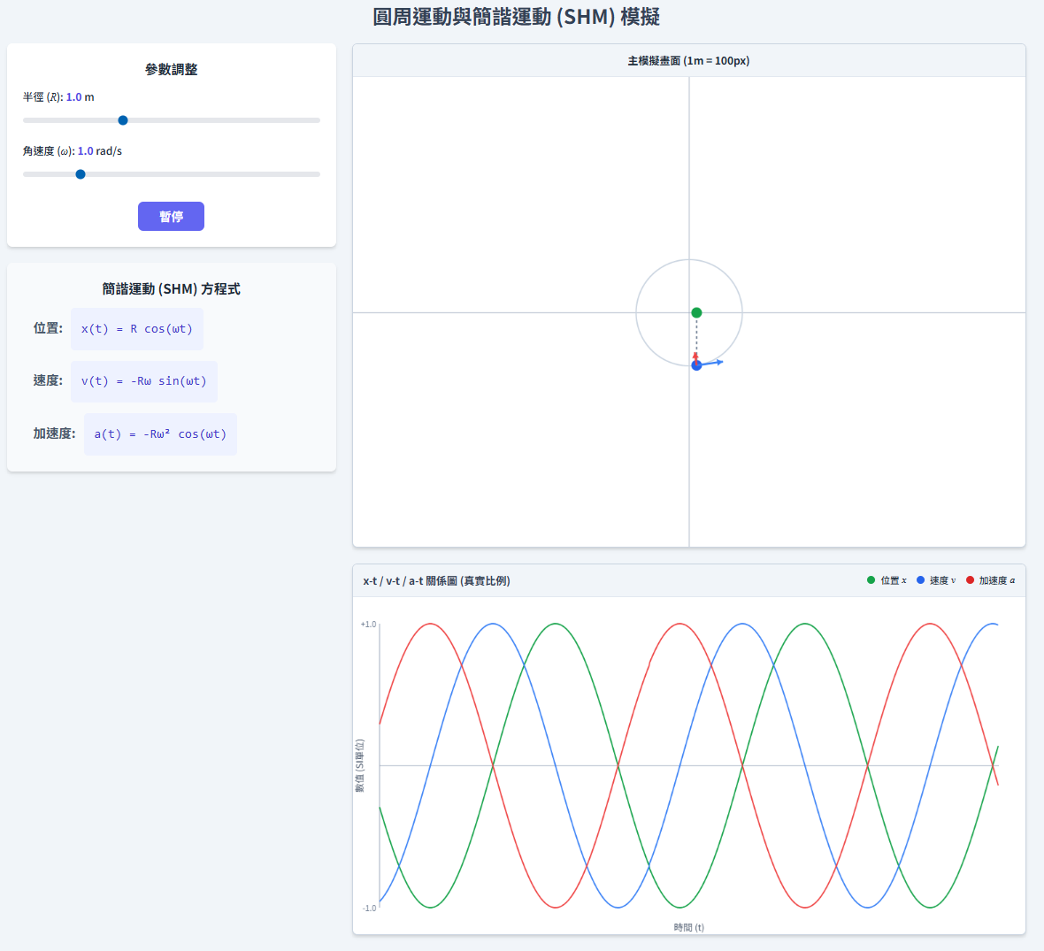Click the red 加速度 a legend dot
This screenshot has width=1044, height=951.
point(970,580)
